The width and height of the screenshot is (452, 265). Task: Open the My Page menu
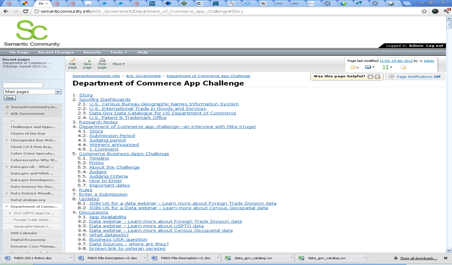(x=19, y=52)
